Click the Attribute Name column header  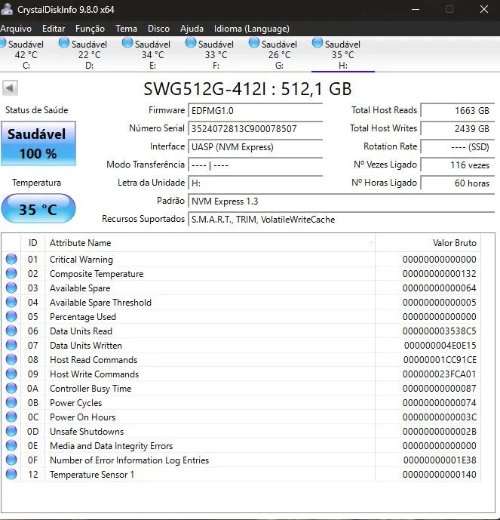(x=210, y=243)
